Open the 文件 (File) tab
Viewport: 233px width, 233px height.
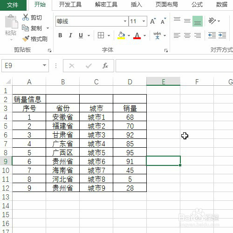pyautogui.click(x=13, y=5)
